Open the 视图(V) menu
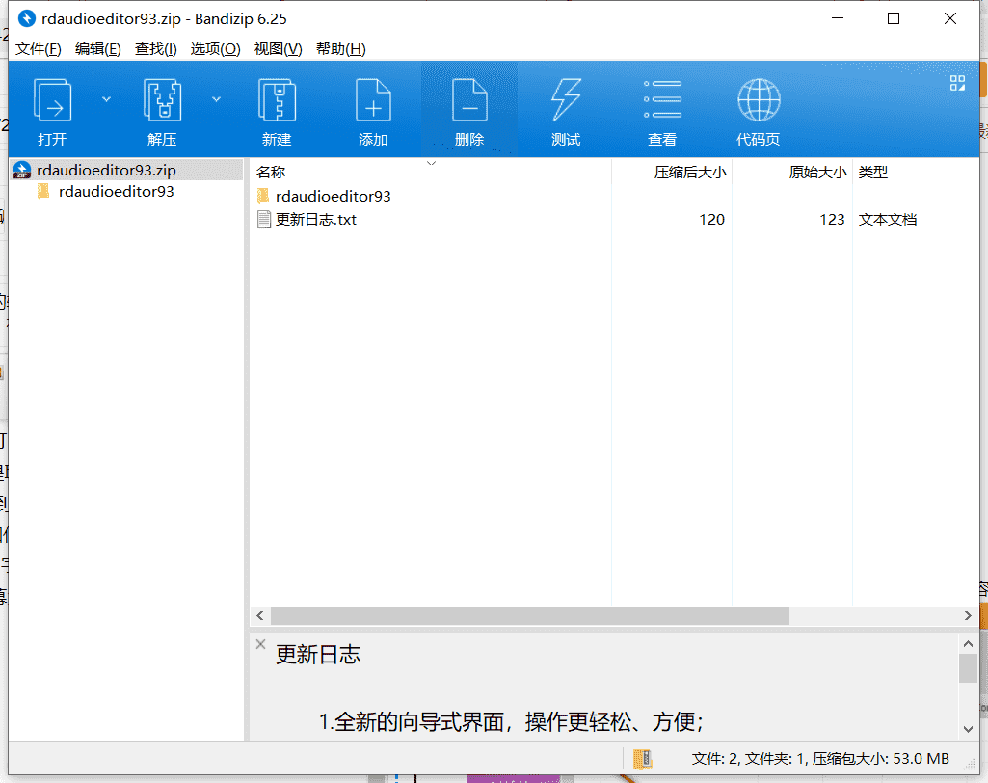The width and height of the screenshot is (988, 783). tap(278, 49)
